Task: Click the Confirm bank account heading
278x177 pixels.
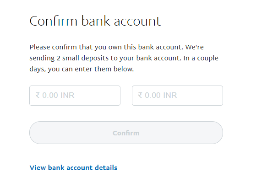Action: pos(95,21)
